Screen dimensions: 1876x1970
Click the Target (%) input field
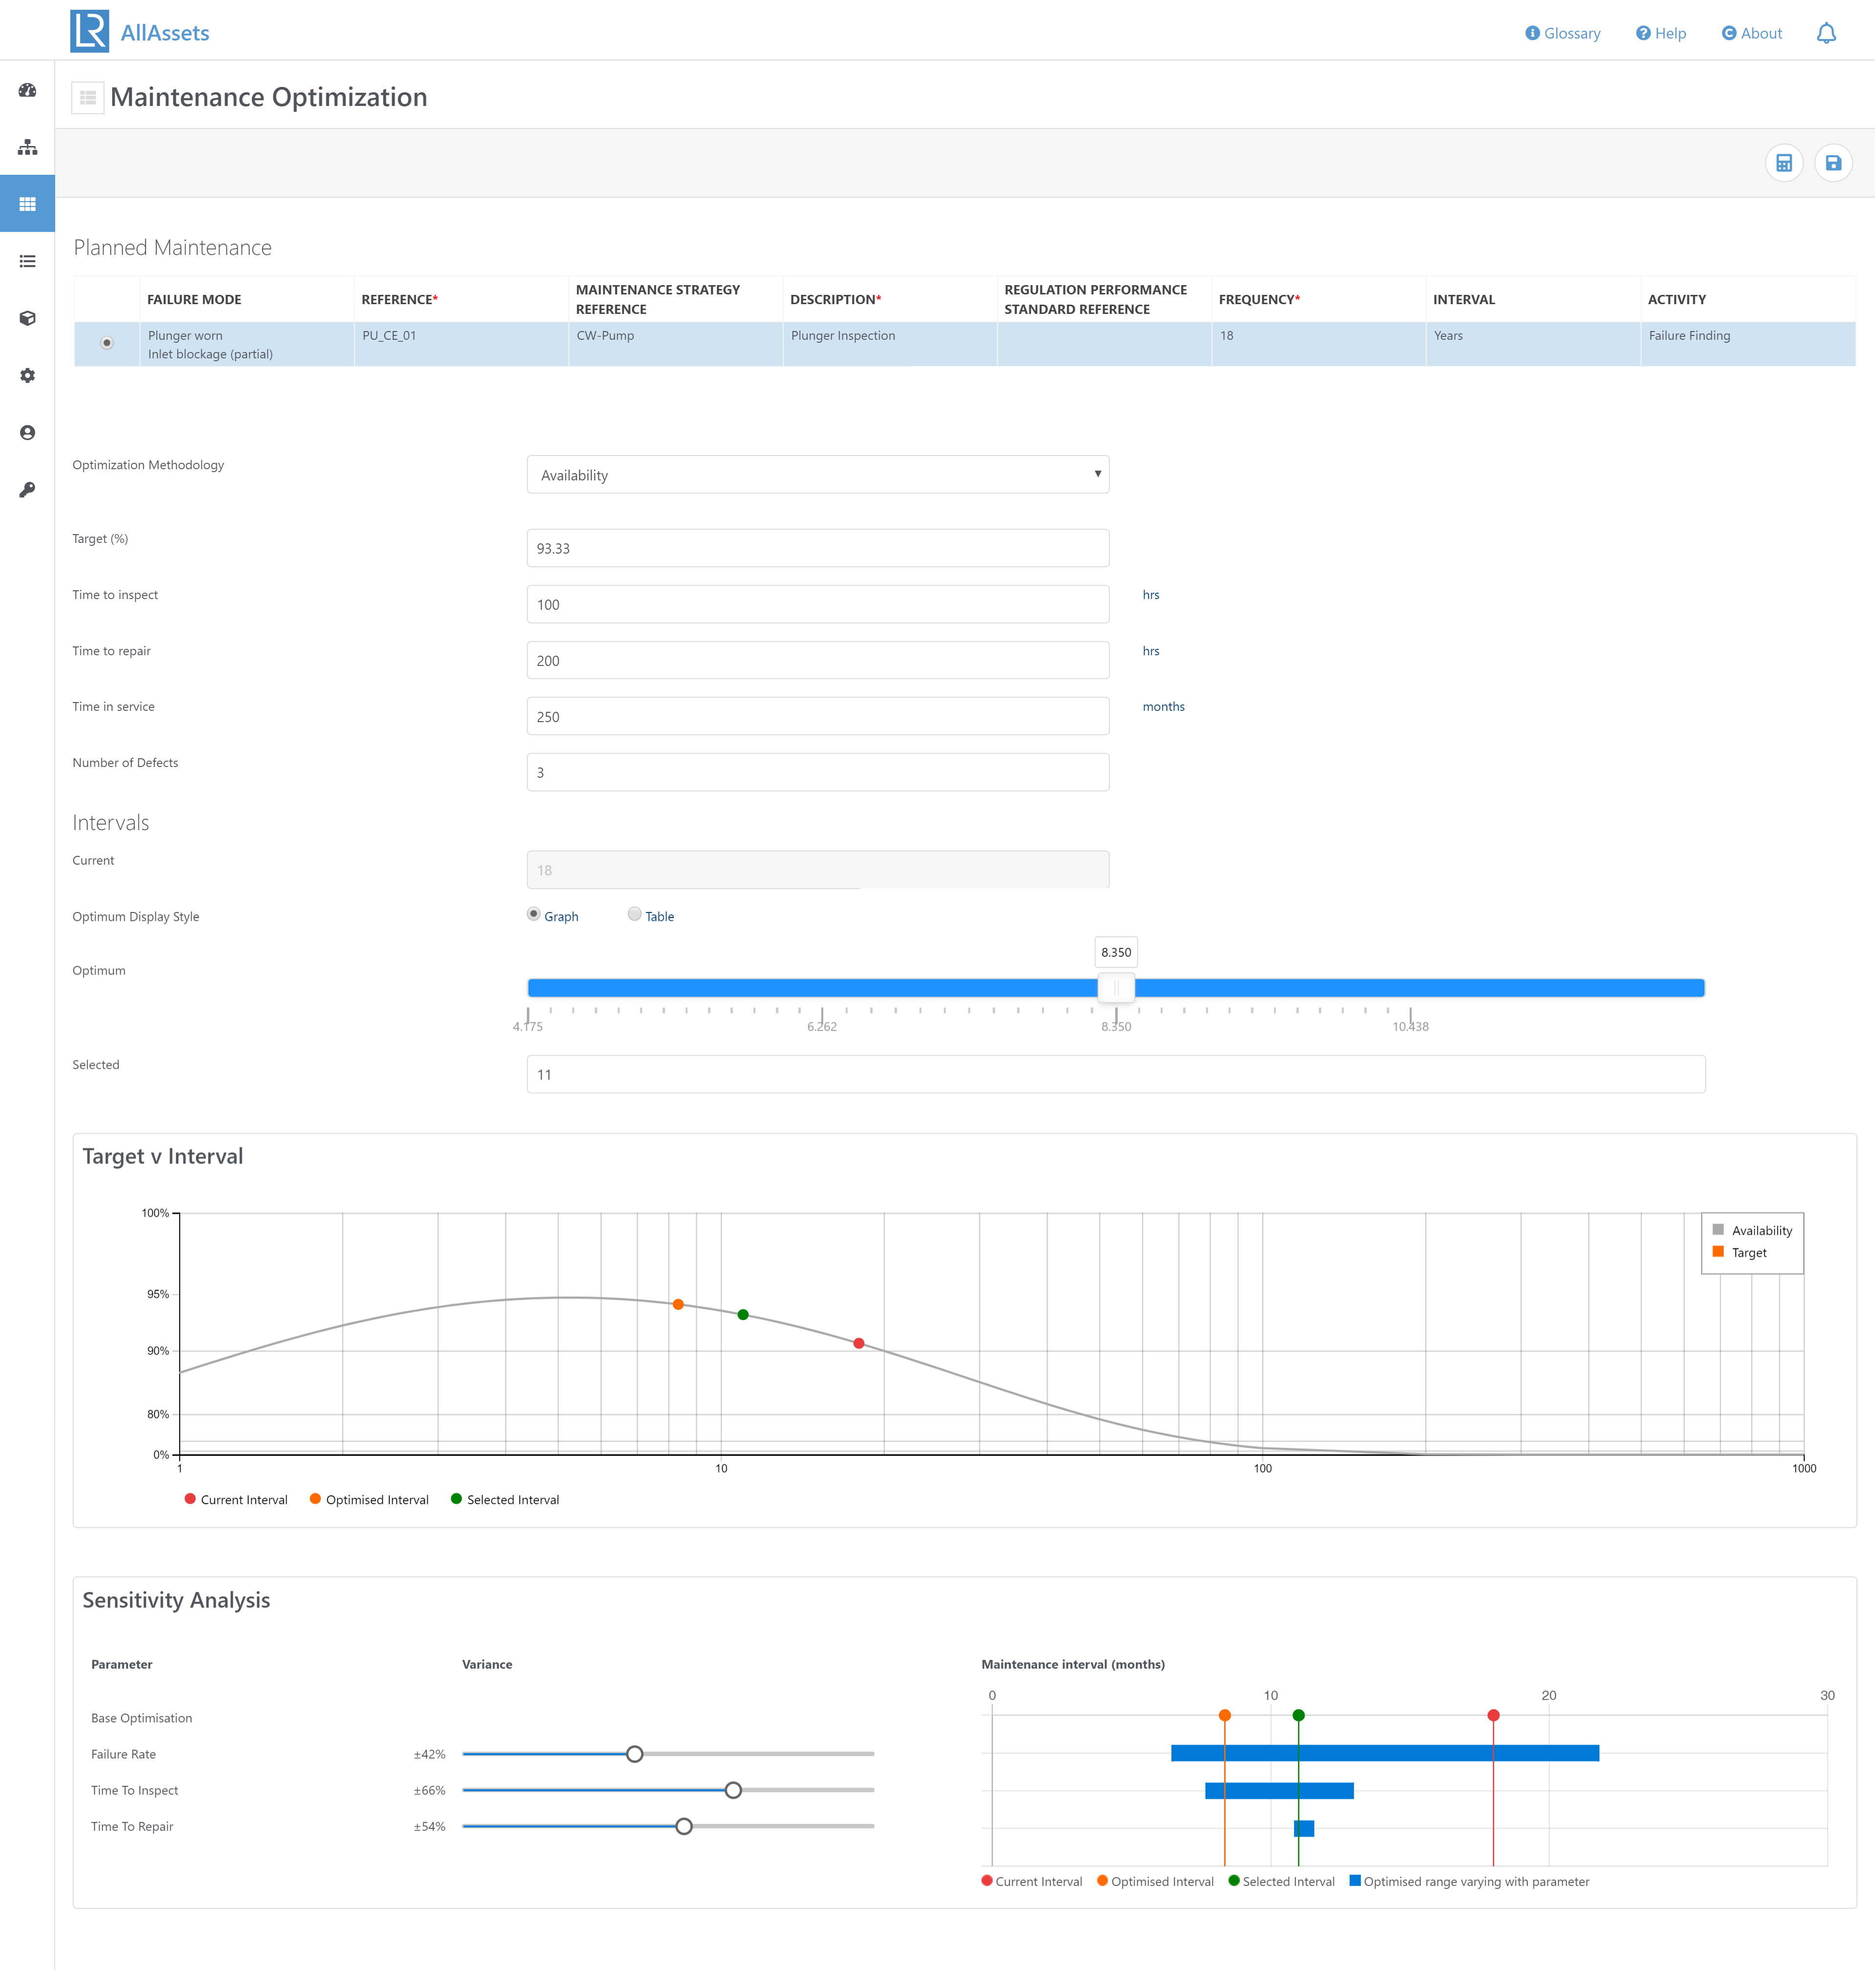click(x=818, y=548)
